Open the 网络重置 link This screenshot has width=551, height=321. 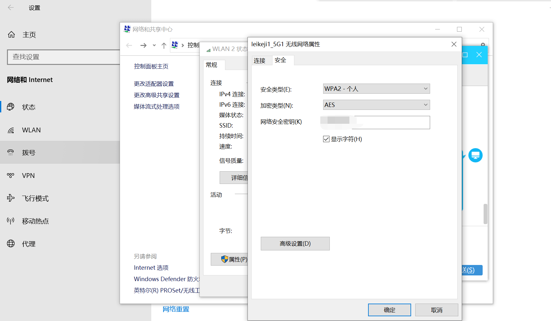click(x=176, y=309)
